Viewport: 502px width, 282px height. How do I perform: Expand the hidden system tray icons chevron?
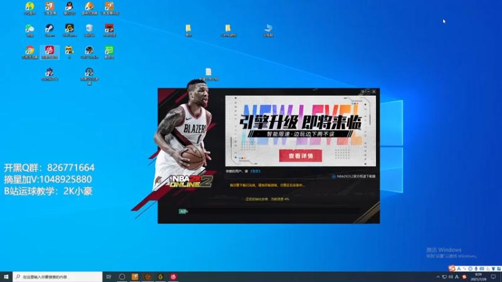438,277
